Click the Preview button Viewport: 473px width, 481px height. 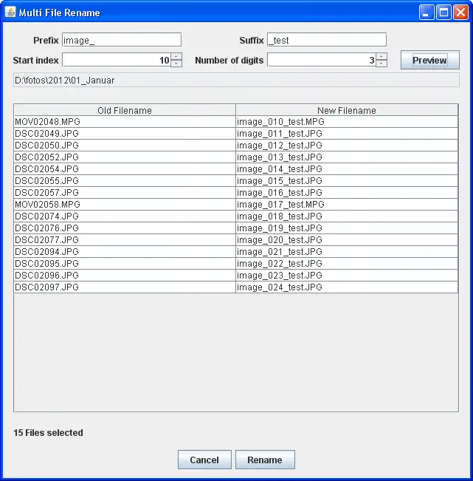click(429, 60)
